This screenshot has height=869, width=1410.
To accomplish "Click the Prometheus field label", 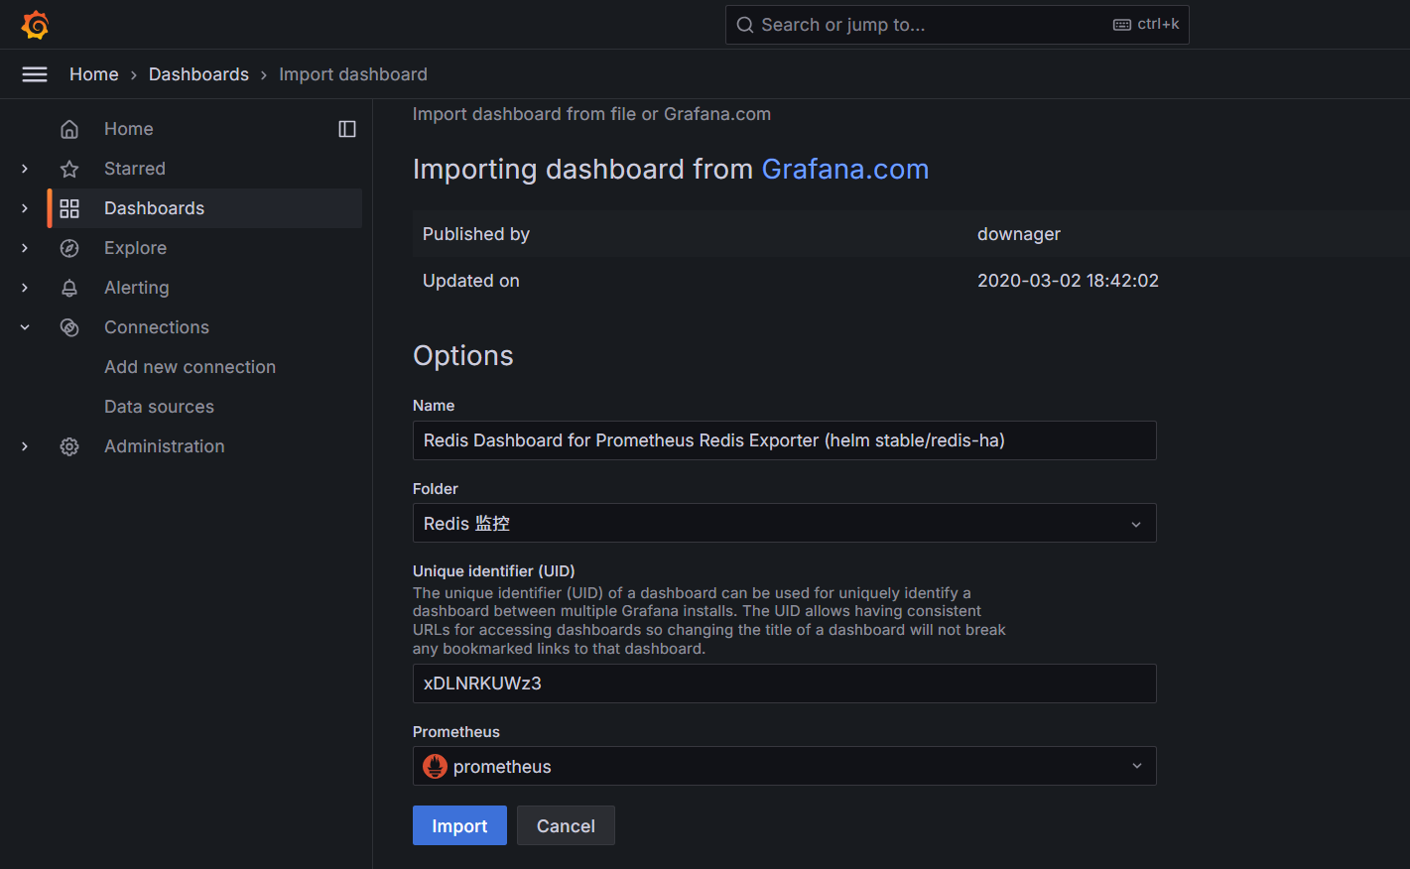I will (456, 732).
